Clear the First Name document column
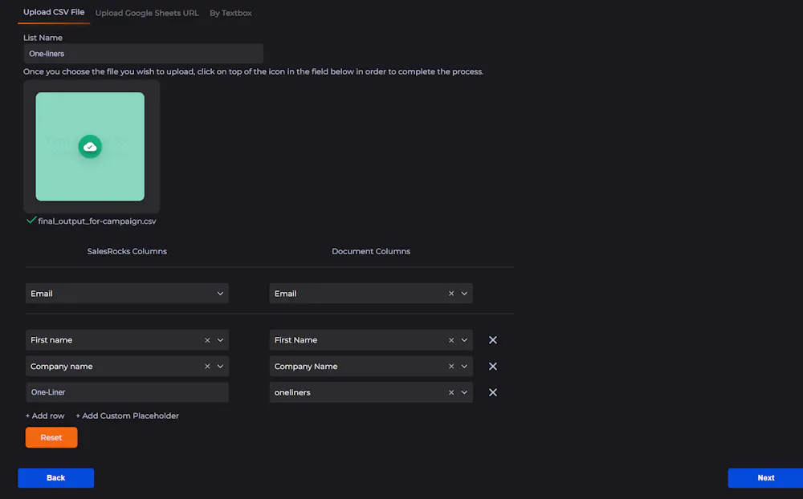803x499 pixels. pos(451,340)
